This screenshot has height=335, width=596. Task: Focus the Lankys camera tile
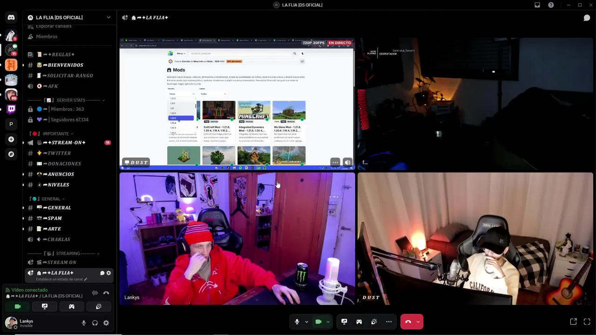coord(237,239)
